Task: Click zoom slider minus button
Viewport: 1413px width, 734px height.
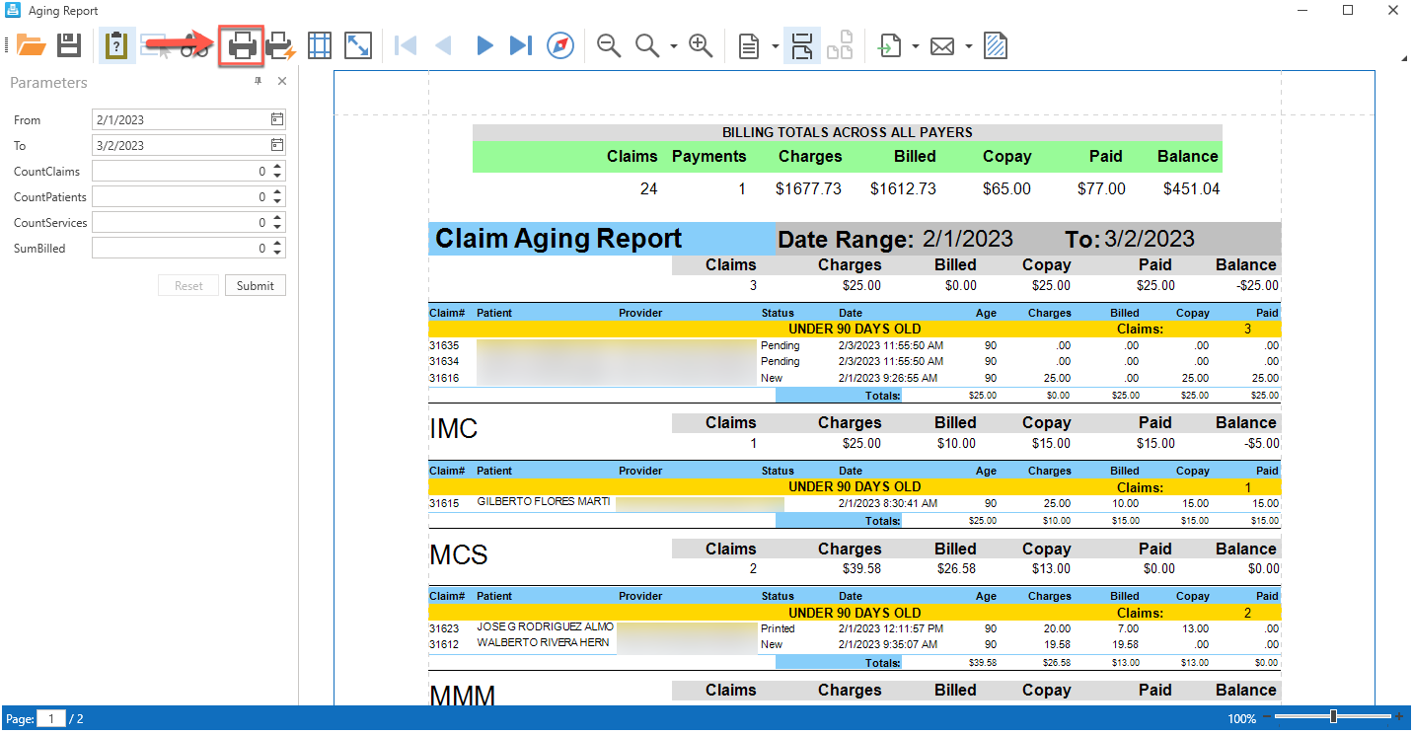Action: (1268, 717)
